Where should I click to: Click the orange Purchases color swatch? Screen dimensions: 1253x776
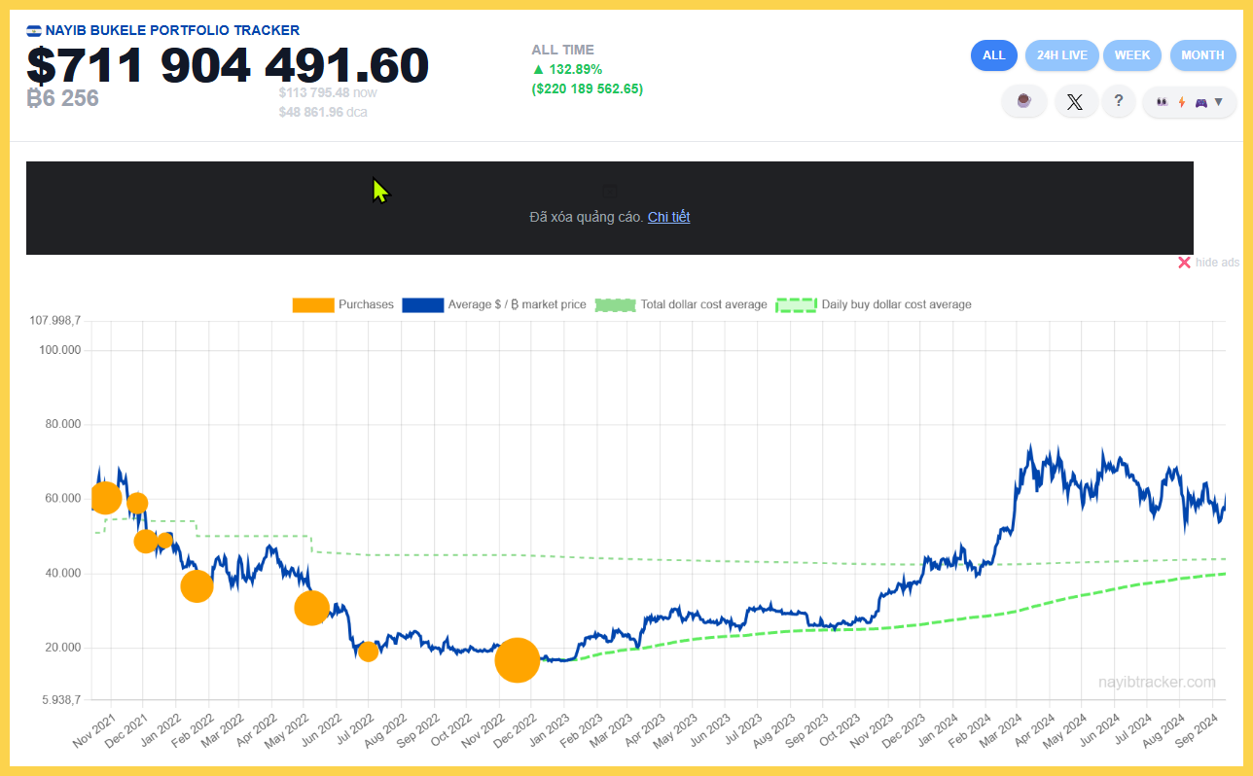pyautogui.click(x=311, y=304)
